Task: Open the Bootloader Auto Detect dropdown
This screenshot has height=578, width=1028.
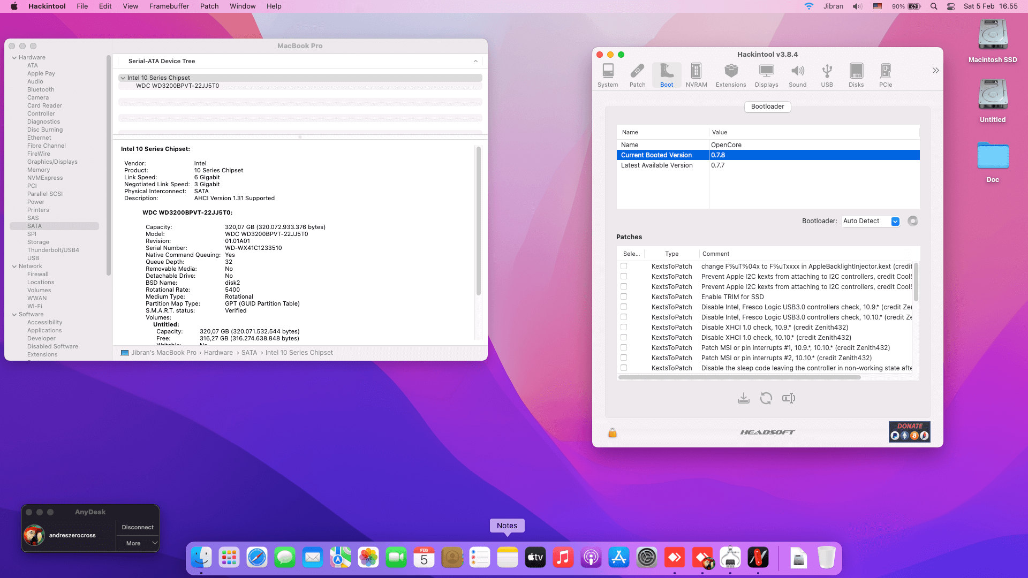Action: point(871,221)
